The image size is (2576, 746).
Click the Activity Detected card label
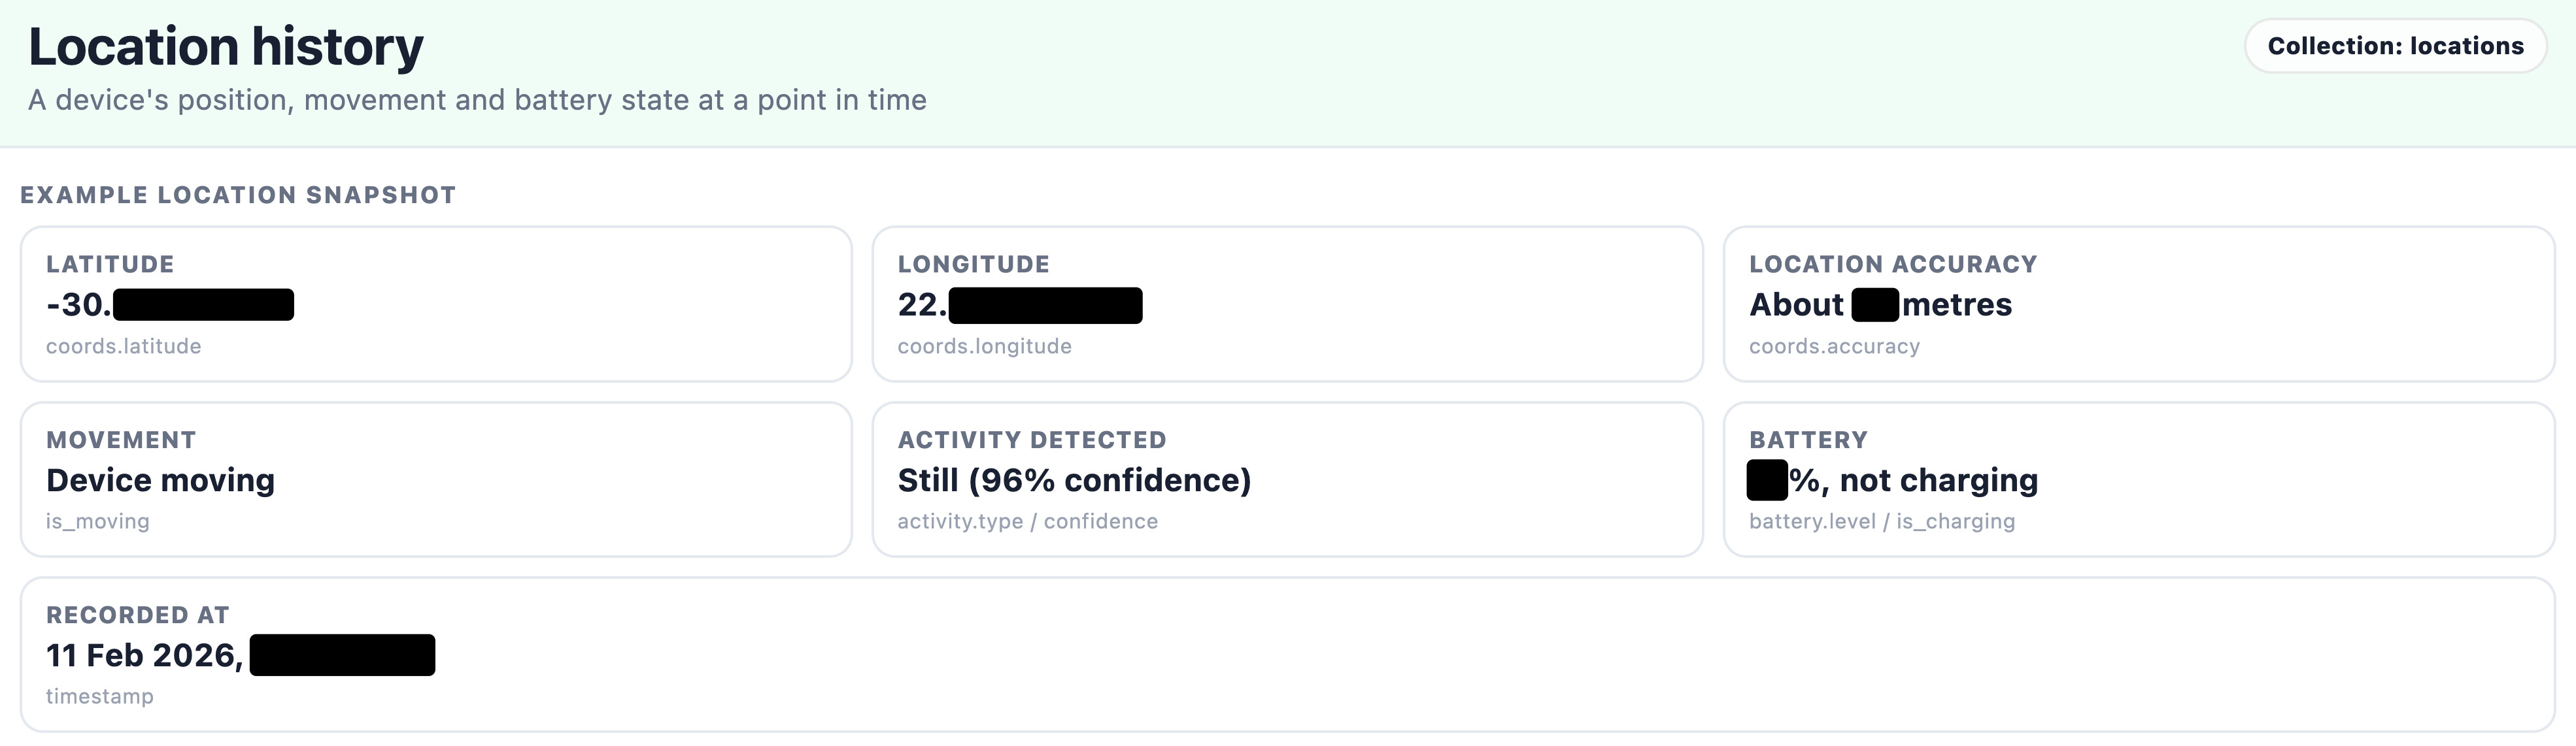coord(1032,440)
